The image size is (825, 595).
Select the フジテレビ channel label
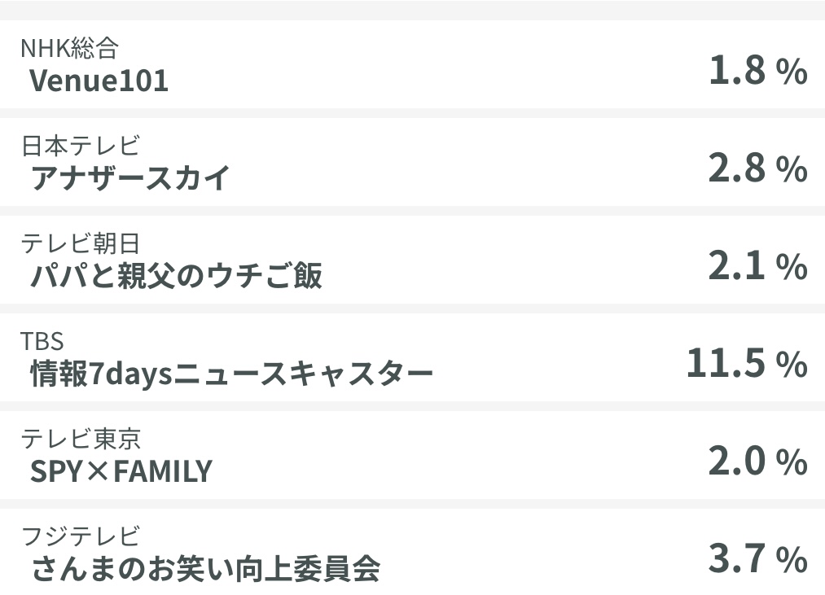click(x=81, y=536)
